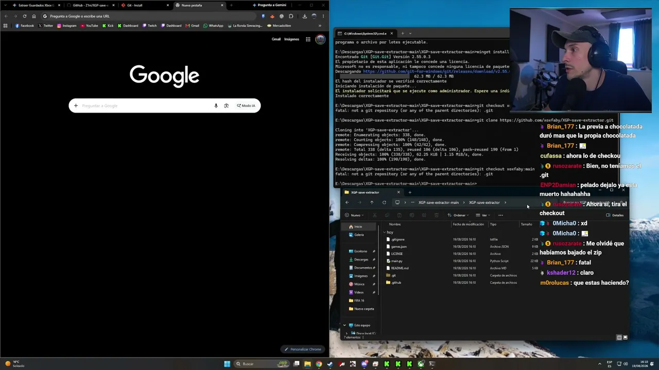Open the Twitch bookmark

point(150,26)
